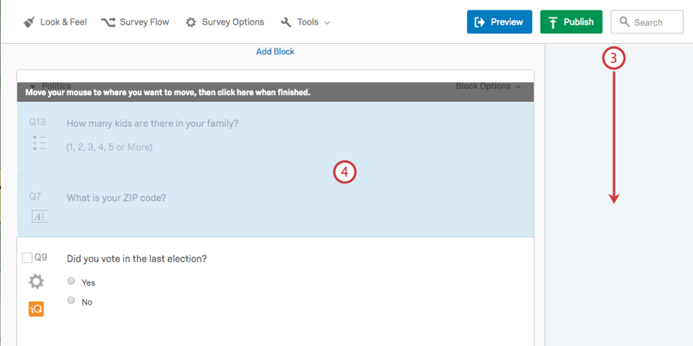Open the Q9 question settings gear
Image resolution: width=693 pixels, height=346 pixels.
(x=37, y=282)
